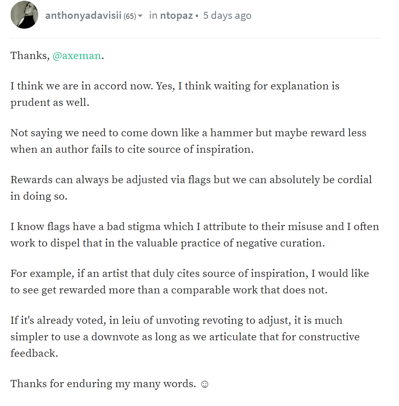Image resolution: width=399 pixels, height=406 pixels.
Task: Click the word 'Thanks,' before @axeman
Action: coord(30,56)
